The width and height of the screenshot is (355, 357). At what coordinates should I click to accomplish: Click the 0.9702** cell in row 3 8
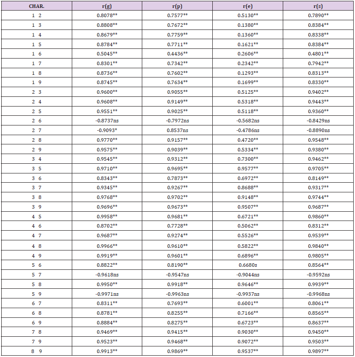(177, 197)
